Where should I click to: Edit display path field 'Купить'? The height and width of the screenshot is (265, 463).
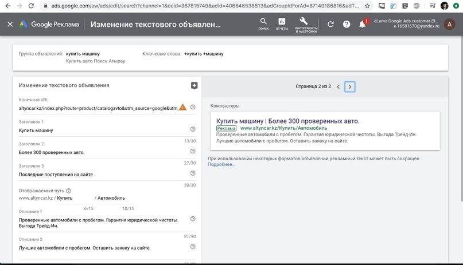[x=75, y=198]
